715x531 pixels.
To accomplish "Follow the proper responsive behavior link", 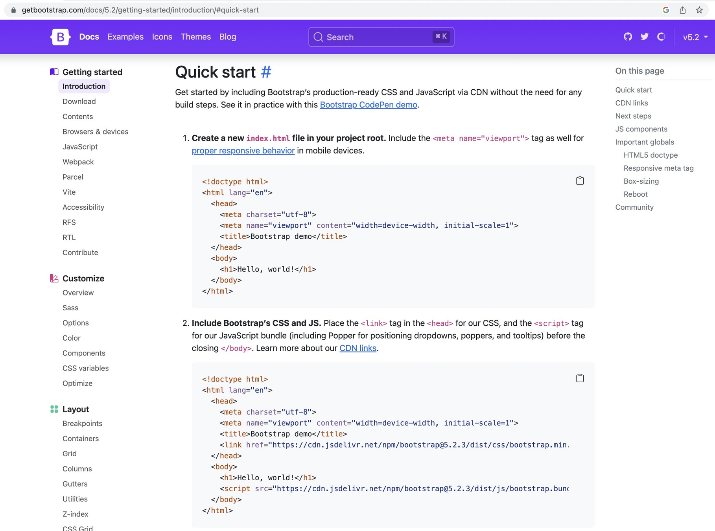I will (x=243, y=151).
